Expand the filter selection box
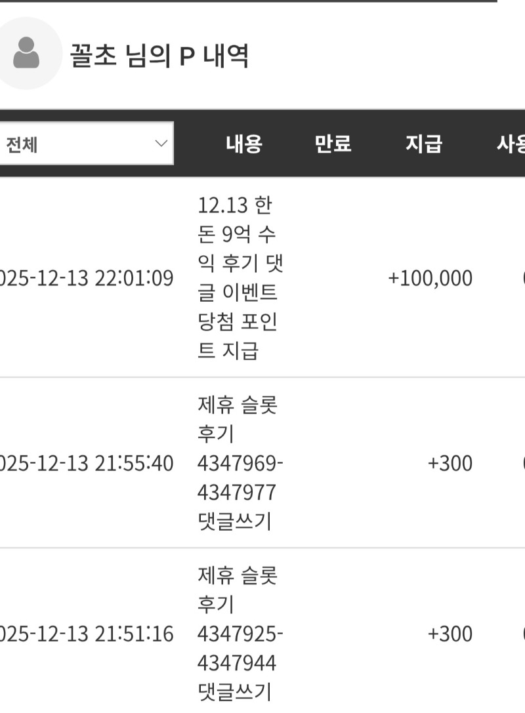This screenshot has width=525, height=713. point(85,144)
